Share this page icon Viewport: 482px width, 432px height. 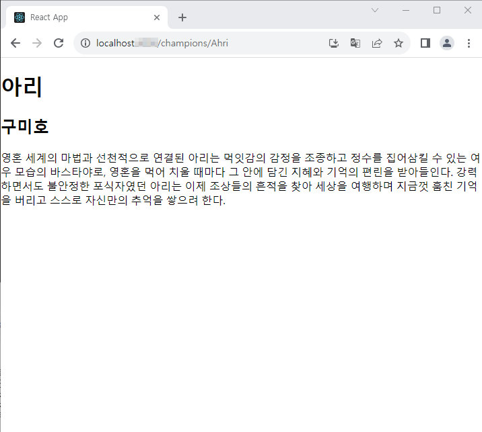[x=377, y=43]
